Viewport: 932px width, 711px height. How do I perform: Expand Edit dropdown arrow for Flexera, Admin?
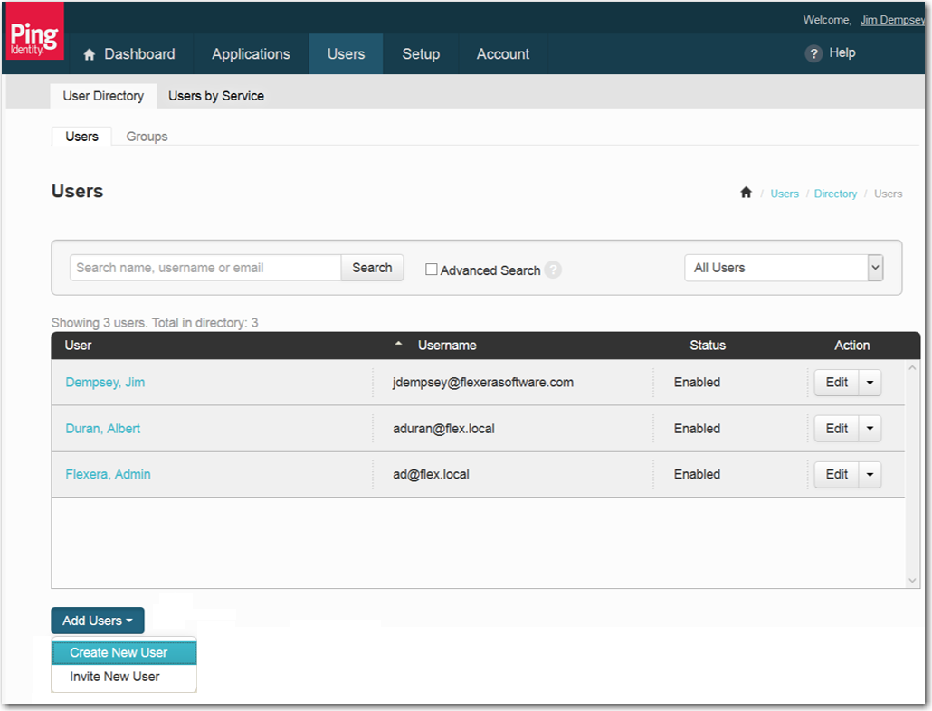click(x=870, y=475)
